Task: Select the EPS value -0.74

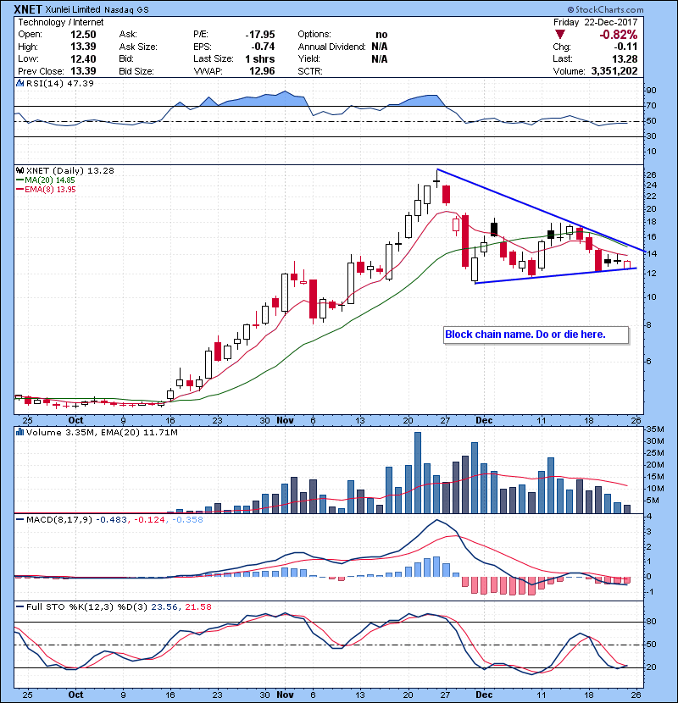Action: [263, 47]
